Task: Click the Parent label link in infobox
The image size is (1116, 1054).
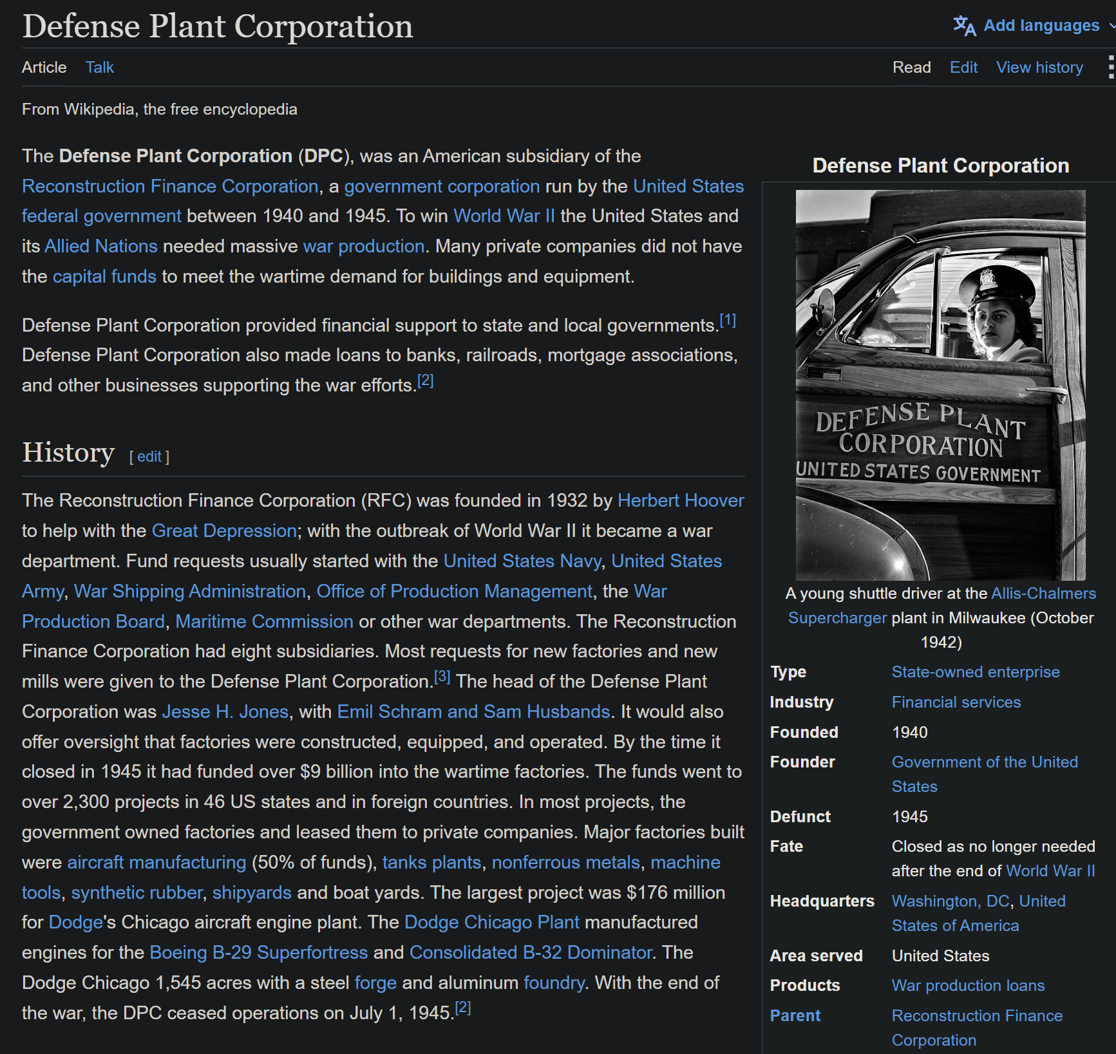Action: [795, 1015]
